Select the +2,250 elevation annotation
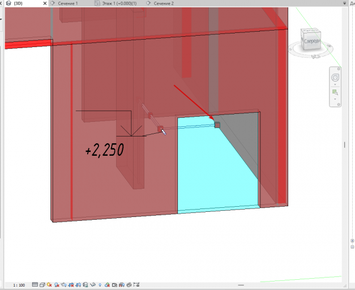Image resolution: width=355 pixels, height=290 pixels. (105, 150)
